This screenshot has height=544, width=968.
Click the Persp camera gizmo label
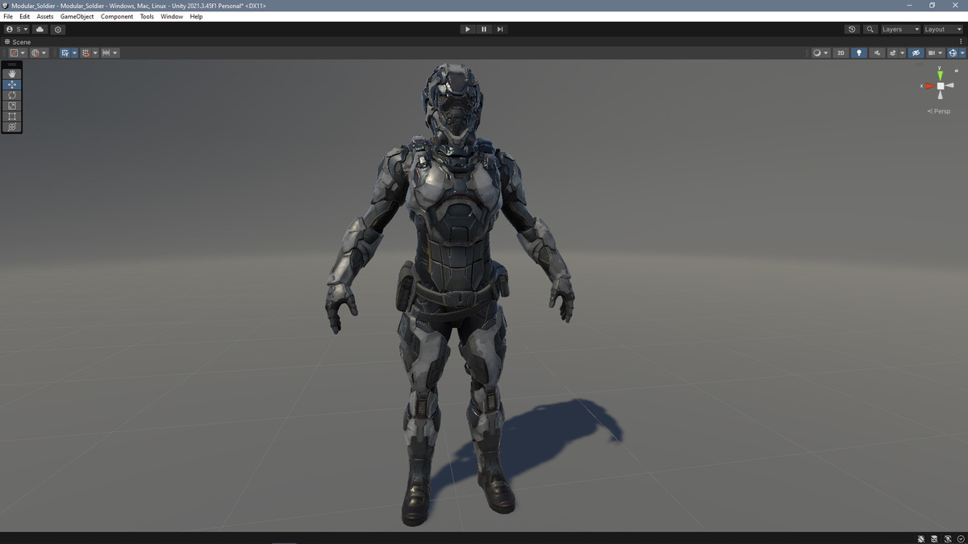coord(938,110)
